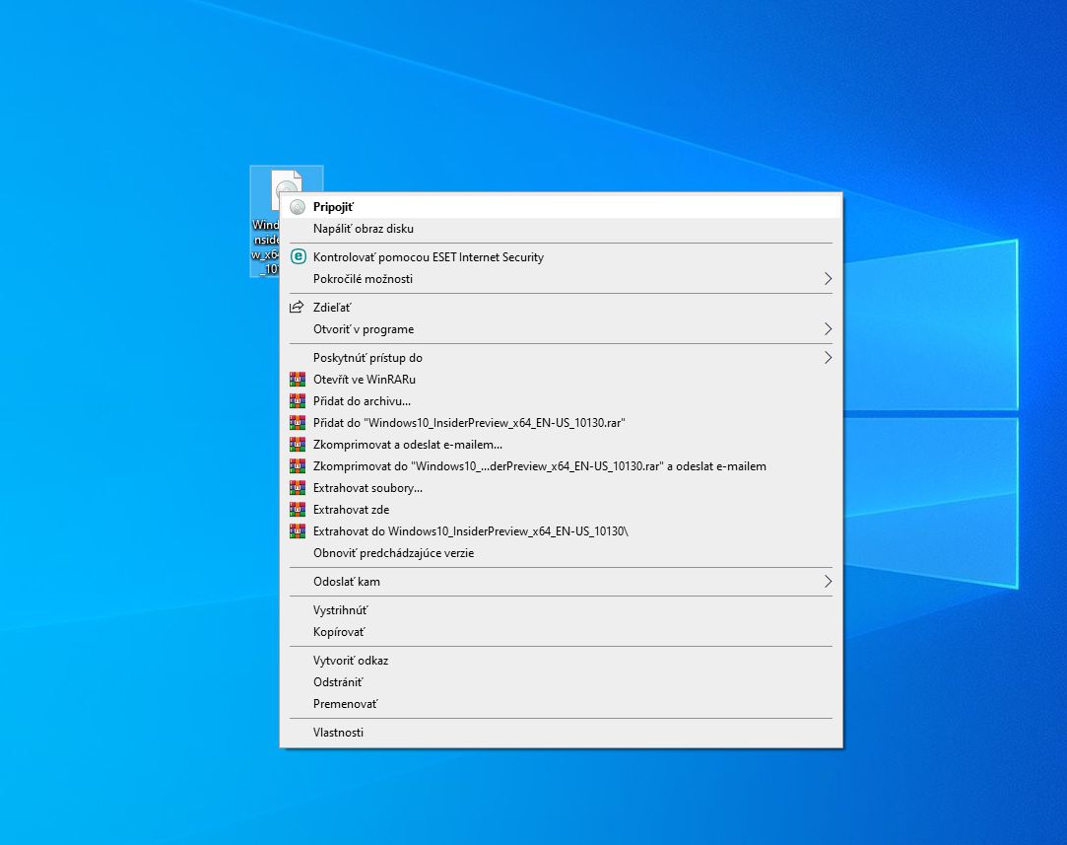Choose Otevřít ve WinRARu
Viewport: 1067px width, 845px height.
[x=561, y=380]
